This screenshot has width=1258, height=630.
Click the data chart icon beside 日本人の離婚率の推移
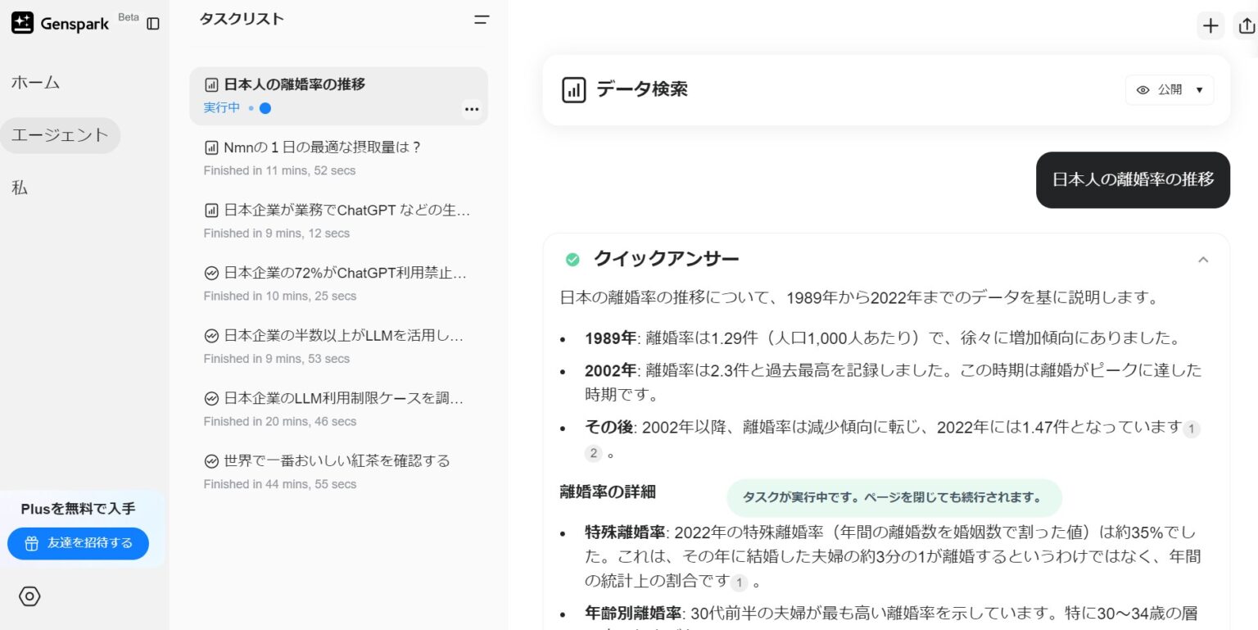[211, 84]
